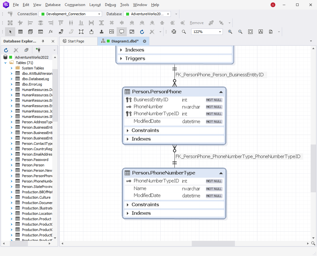Refresh the Database Explorer tree
Viewport: 317px width, 256px height.
6,50
